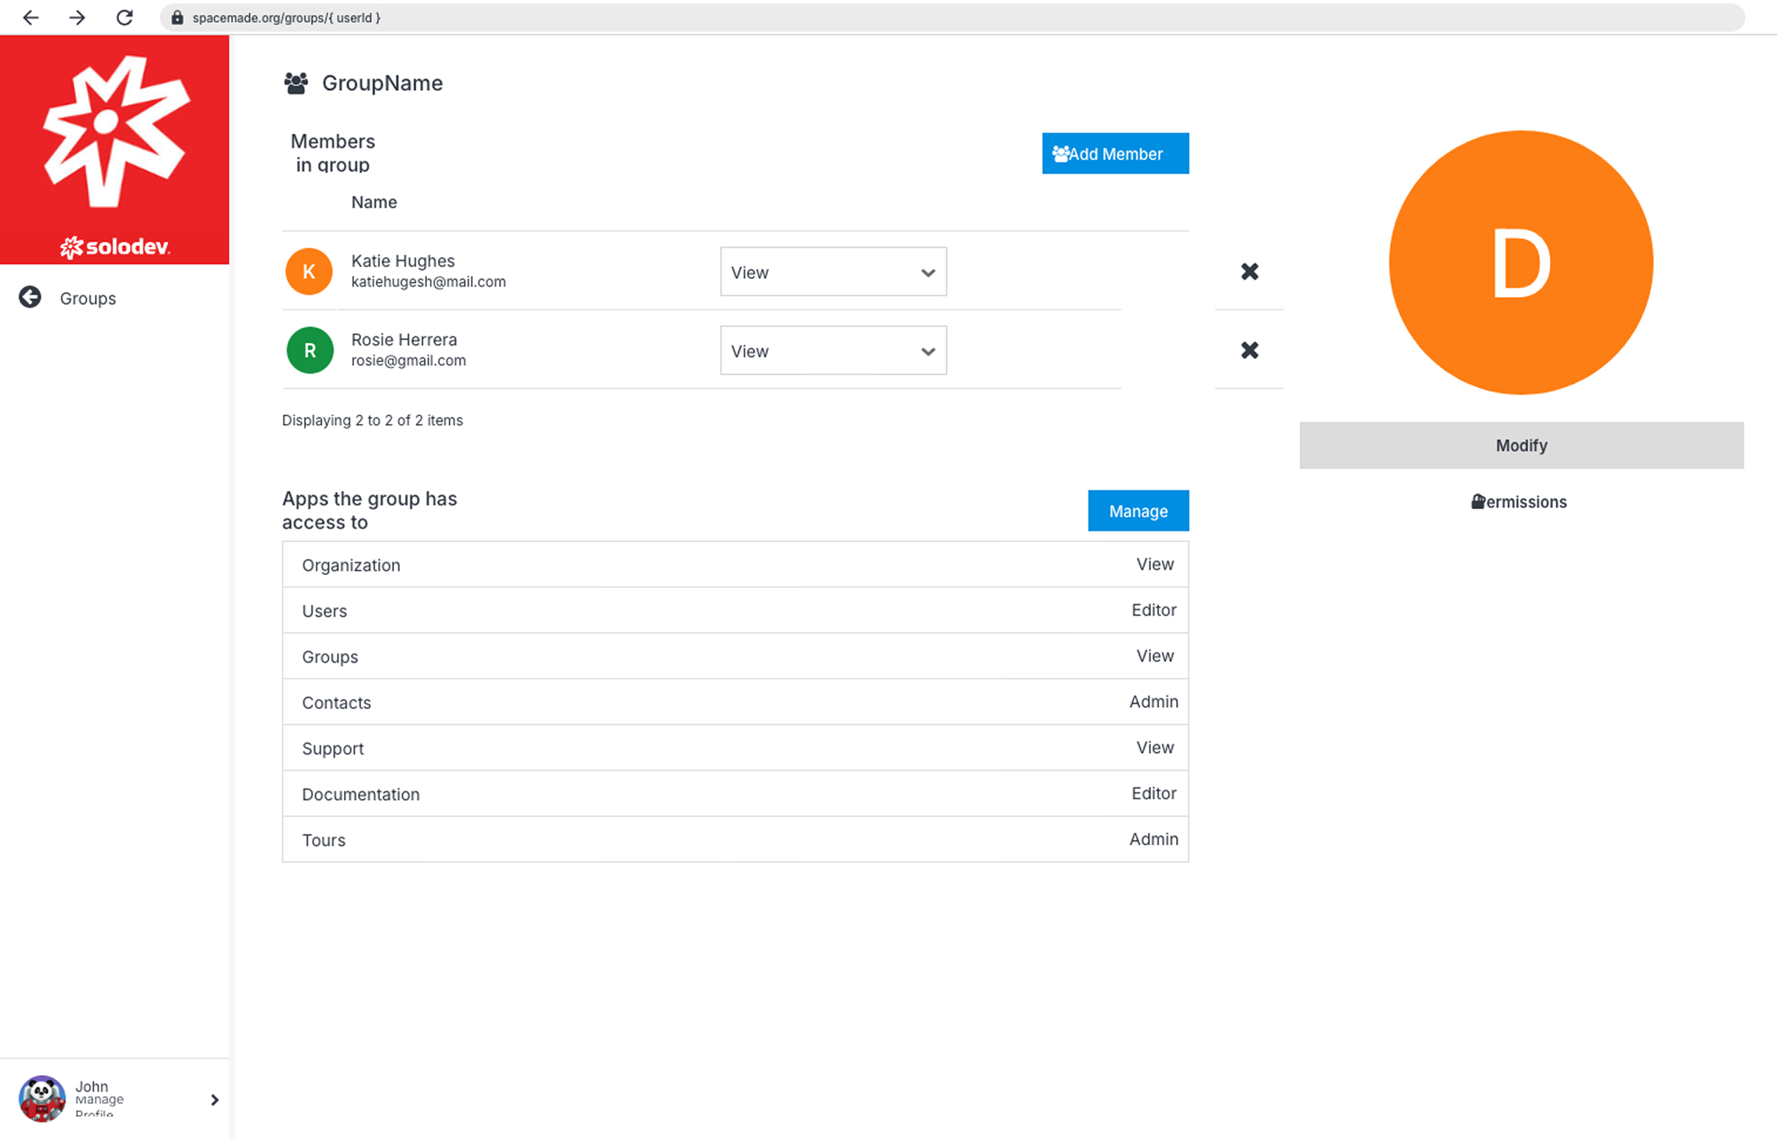Remove Katie Hughes with the X icon
1777x1140 pixels.
[x=1250, y=271]
